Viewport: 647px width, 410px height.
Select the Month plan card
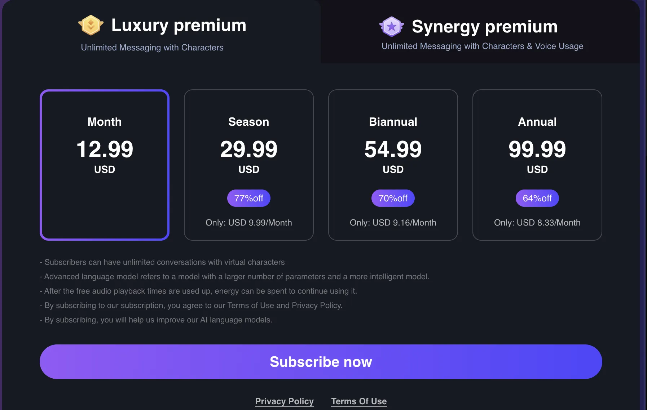(104, 164)
